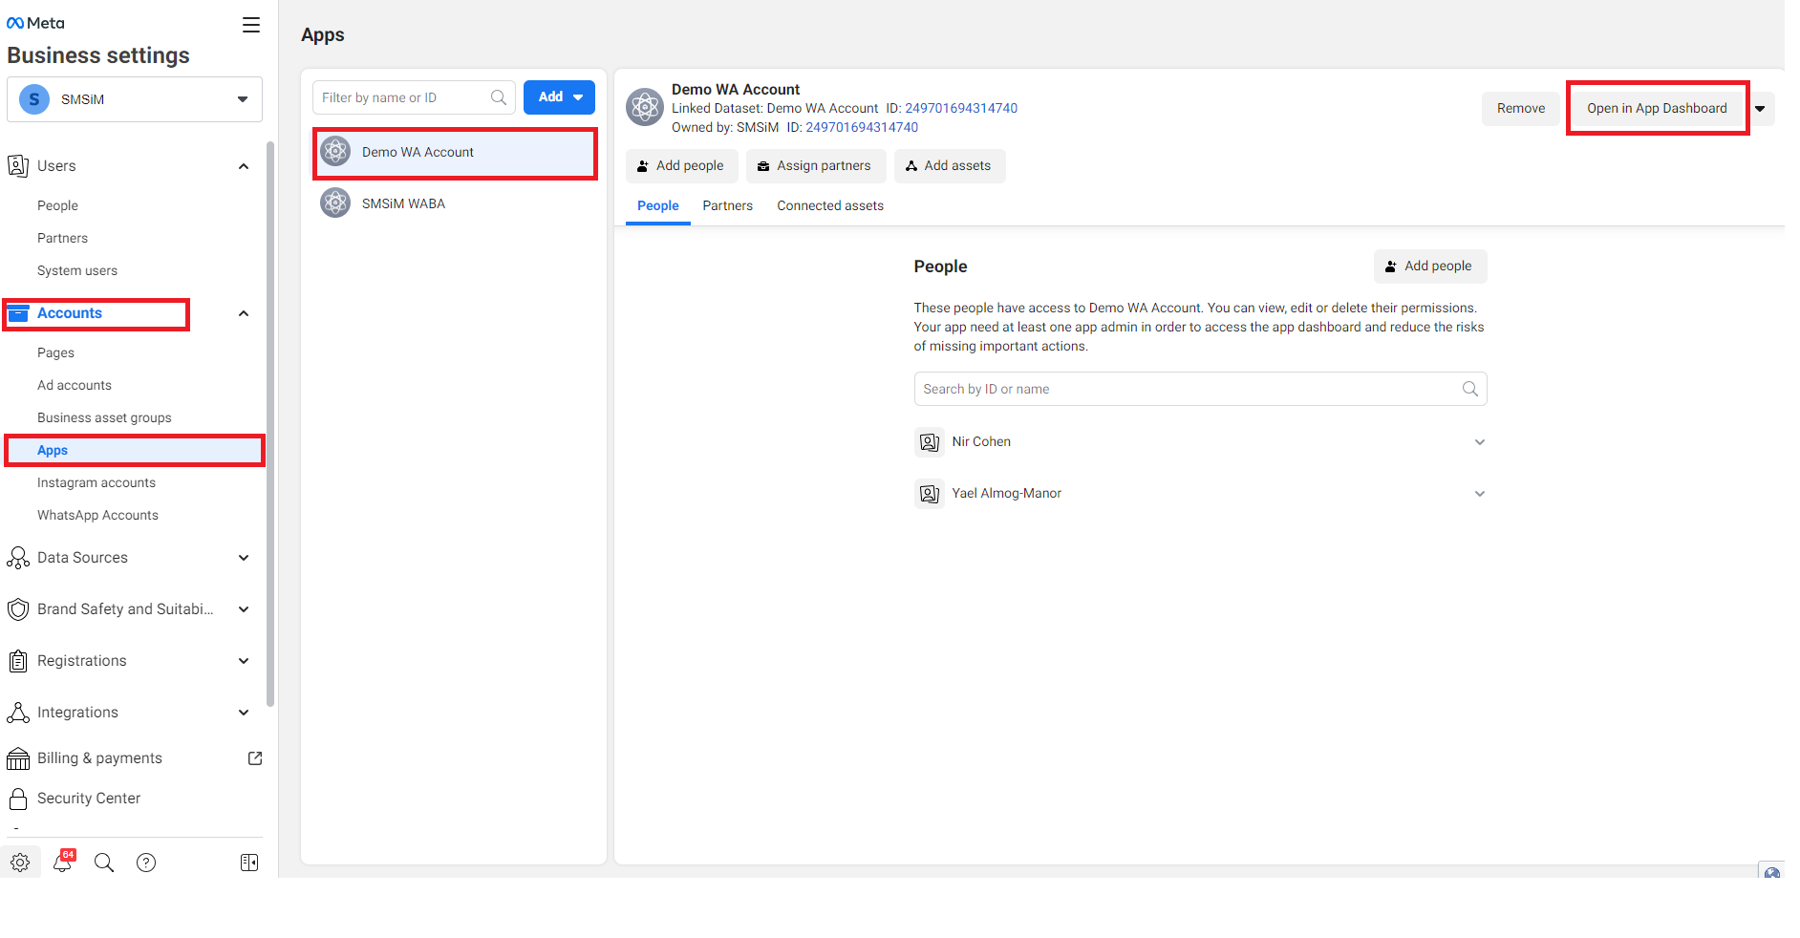Click the Integrations icon
The width and height of the screenshot is (1800, 938).
point(18,713)
